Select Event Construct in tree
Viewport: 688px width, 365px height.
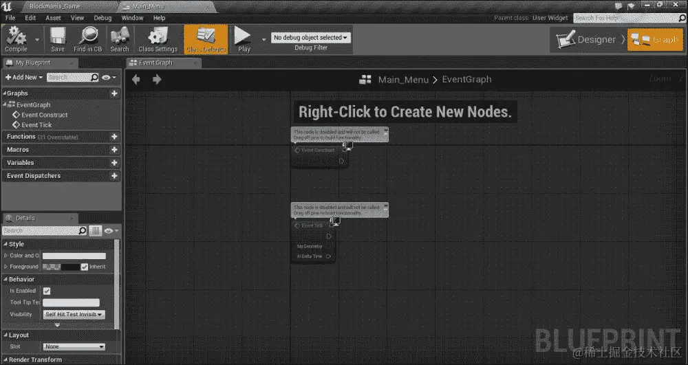coord(44,115)
